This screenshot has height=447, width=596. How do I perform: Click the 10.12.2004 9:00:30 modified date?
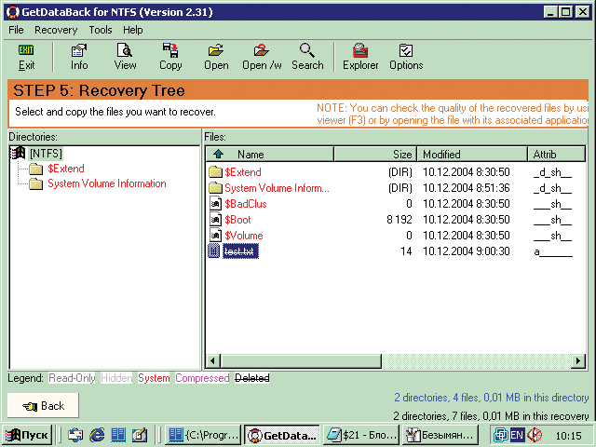[467, 251]
